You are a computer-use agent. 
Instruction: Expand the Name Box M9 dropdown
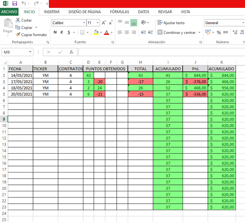pyautogui.click(x=30, y=52)
